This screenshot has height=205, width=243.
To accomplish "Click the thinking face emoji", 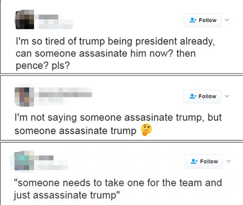I will [x=146, y=130].
